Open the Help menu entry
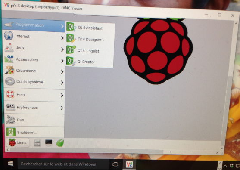Viewport: 240px width, 170px height. pyautogui.click(x=34, y=95)
